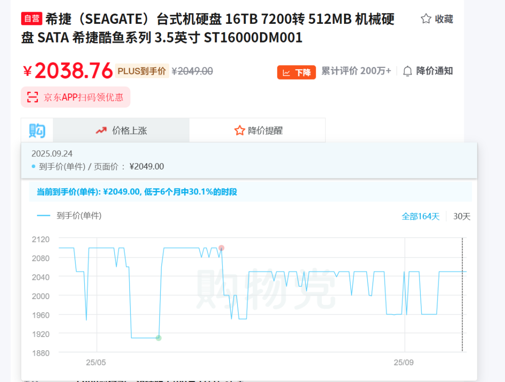Click the banner text 当前到手价(单件): ¥2049.00
The image size is (505, 382).
pos(137,192)
